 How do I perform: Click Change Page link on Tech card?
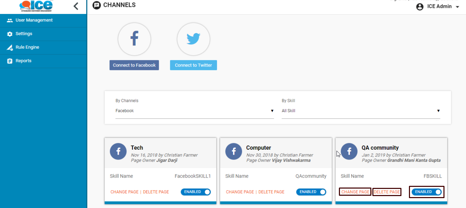pos(124,192)
